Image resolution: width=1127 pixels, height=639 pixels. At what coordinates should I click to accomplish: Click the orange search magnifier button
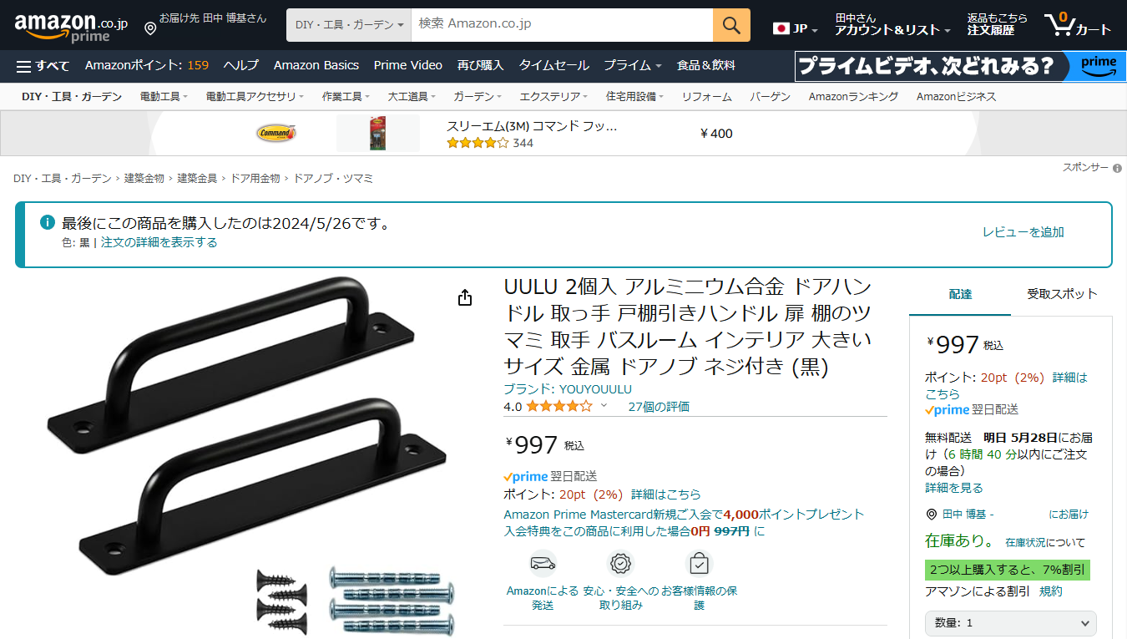point(731,25)
